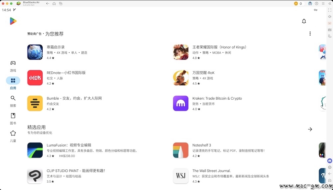Open the Wall Street Journal WSJ icon

coord(181,176)
